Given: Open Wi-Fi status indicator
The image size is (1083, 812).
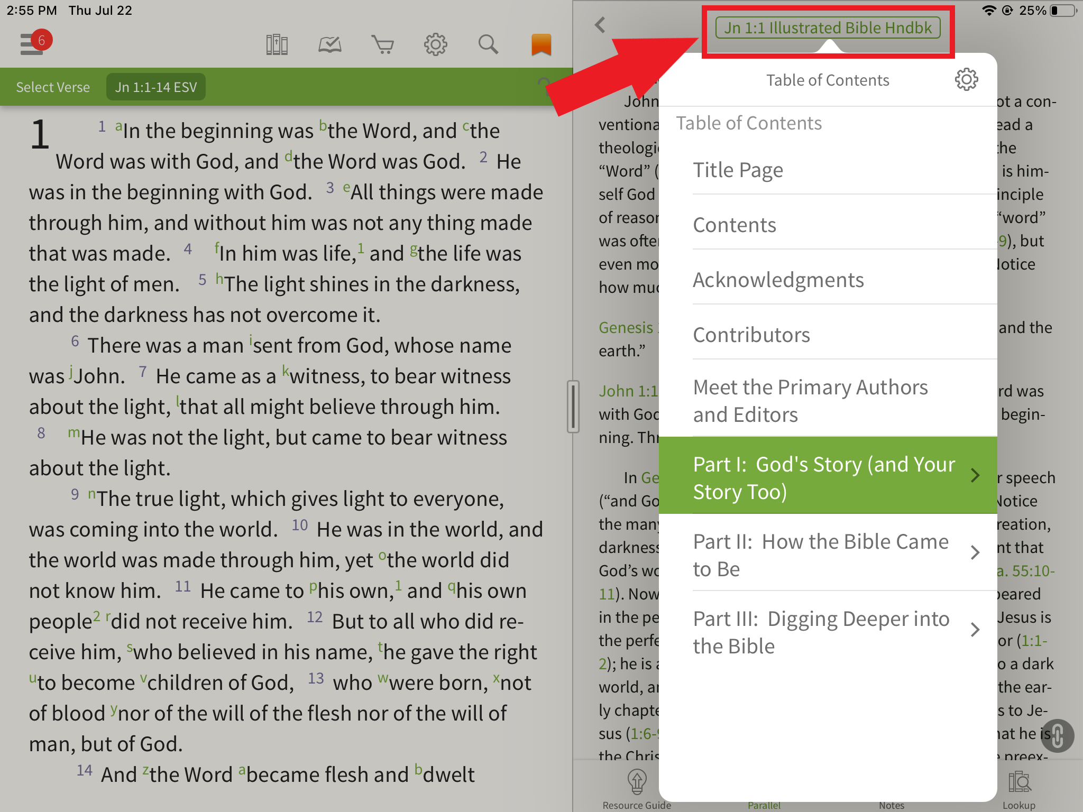Looking at the screenshot, I should (x=988, y=11).
